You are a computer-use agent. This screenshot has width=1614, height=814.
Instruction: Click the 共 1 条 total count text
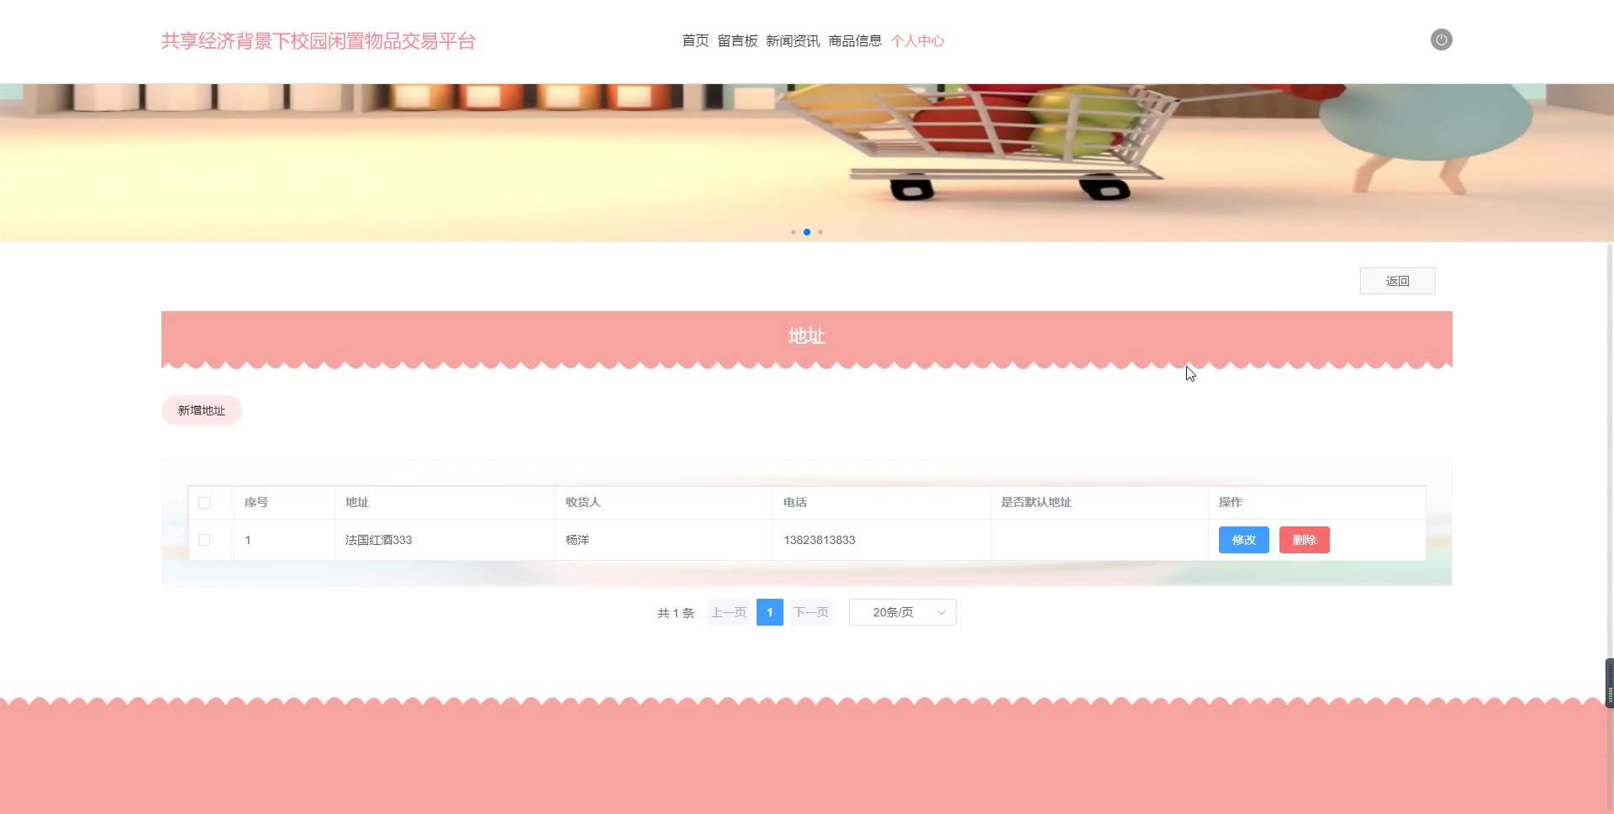676,613
